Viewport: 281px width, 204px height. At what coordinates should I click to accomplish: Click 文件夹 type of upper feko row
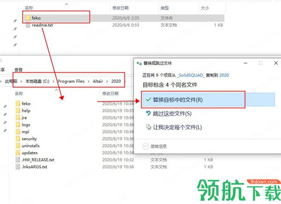166,18
